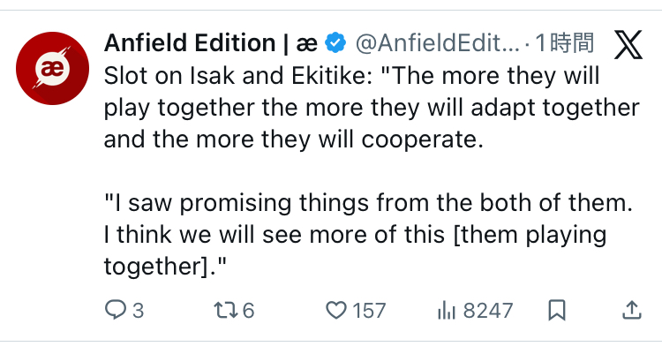Click the view count 8247
Viewport: 662px width, 354px height.
pos(487,310)
